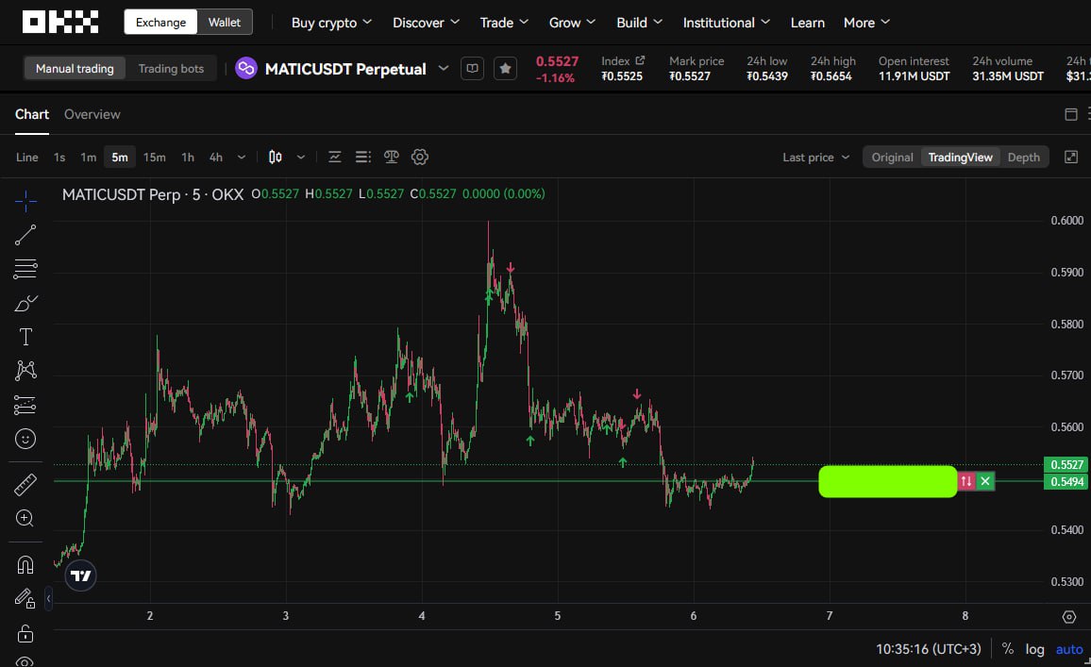1091x667 pixels.
Task: Expand the More menu
Action: 866,23
